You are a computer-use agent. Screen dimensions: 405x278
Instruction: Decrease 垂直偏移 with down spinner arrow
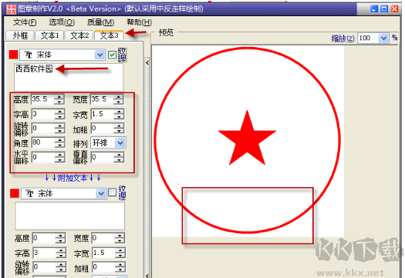click(120, 159)
